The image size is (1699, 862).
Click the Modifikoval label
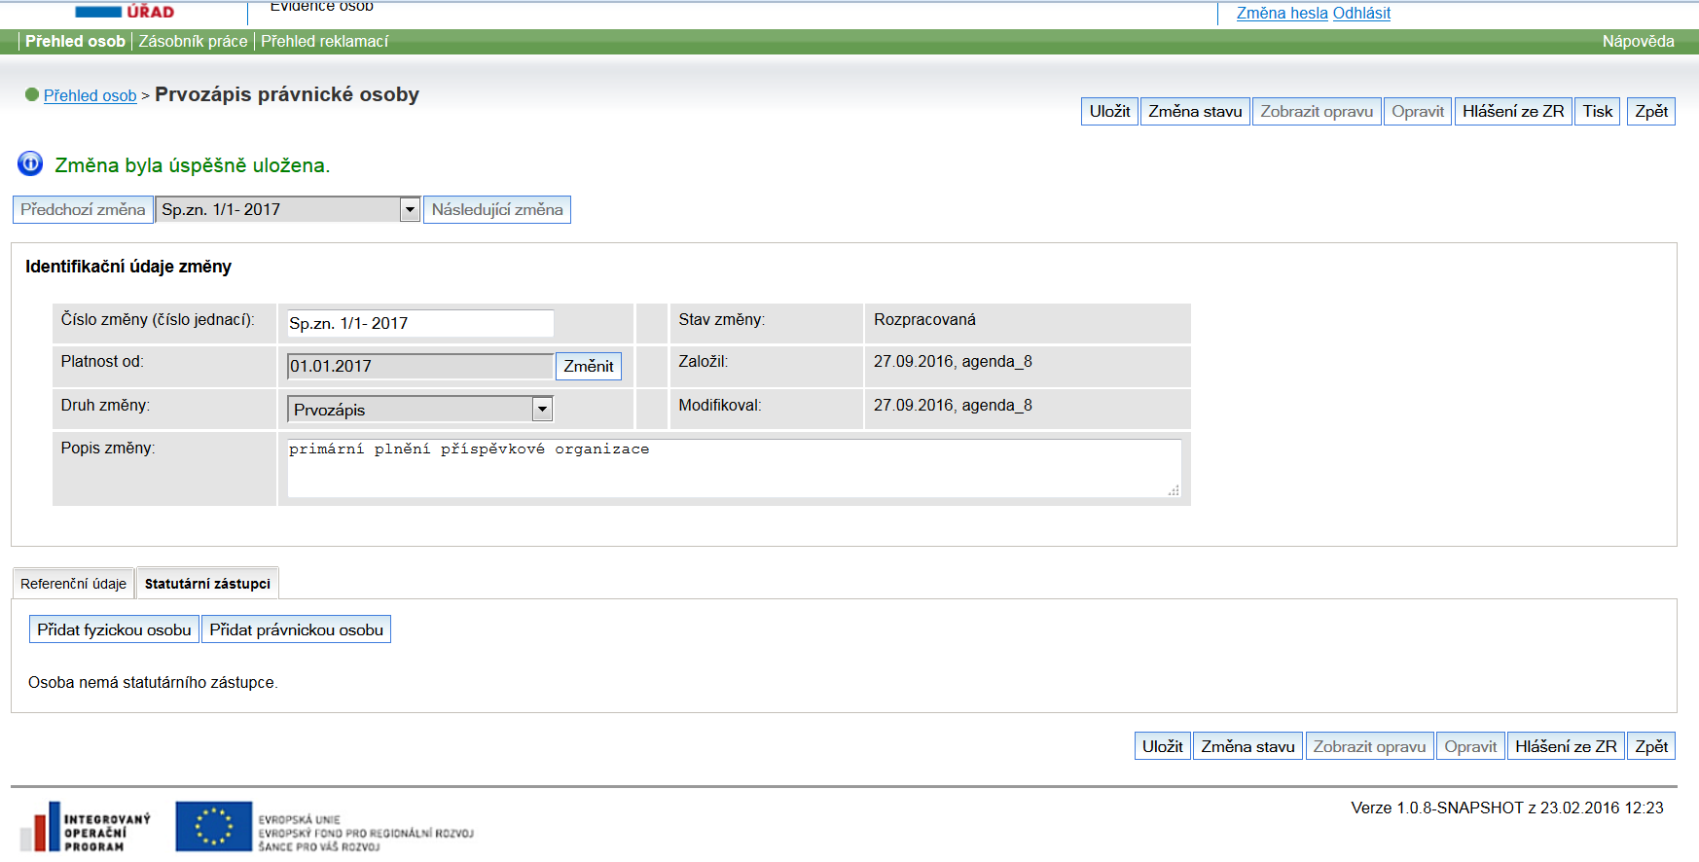coord(719,405)
